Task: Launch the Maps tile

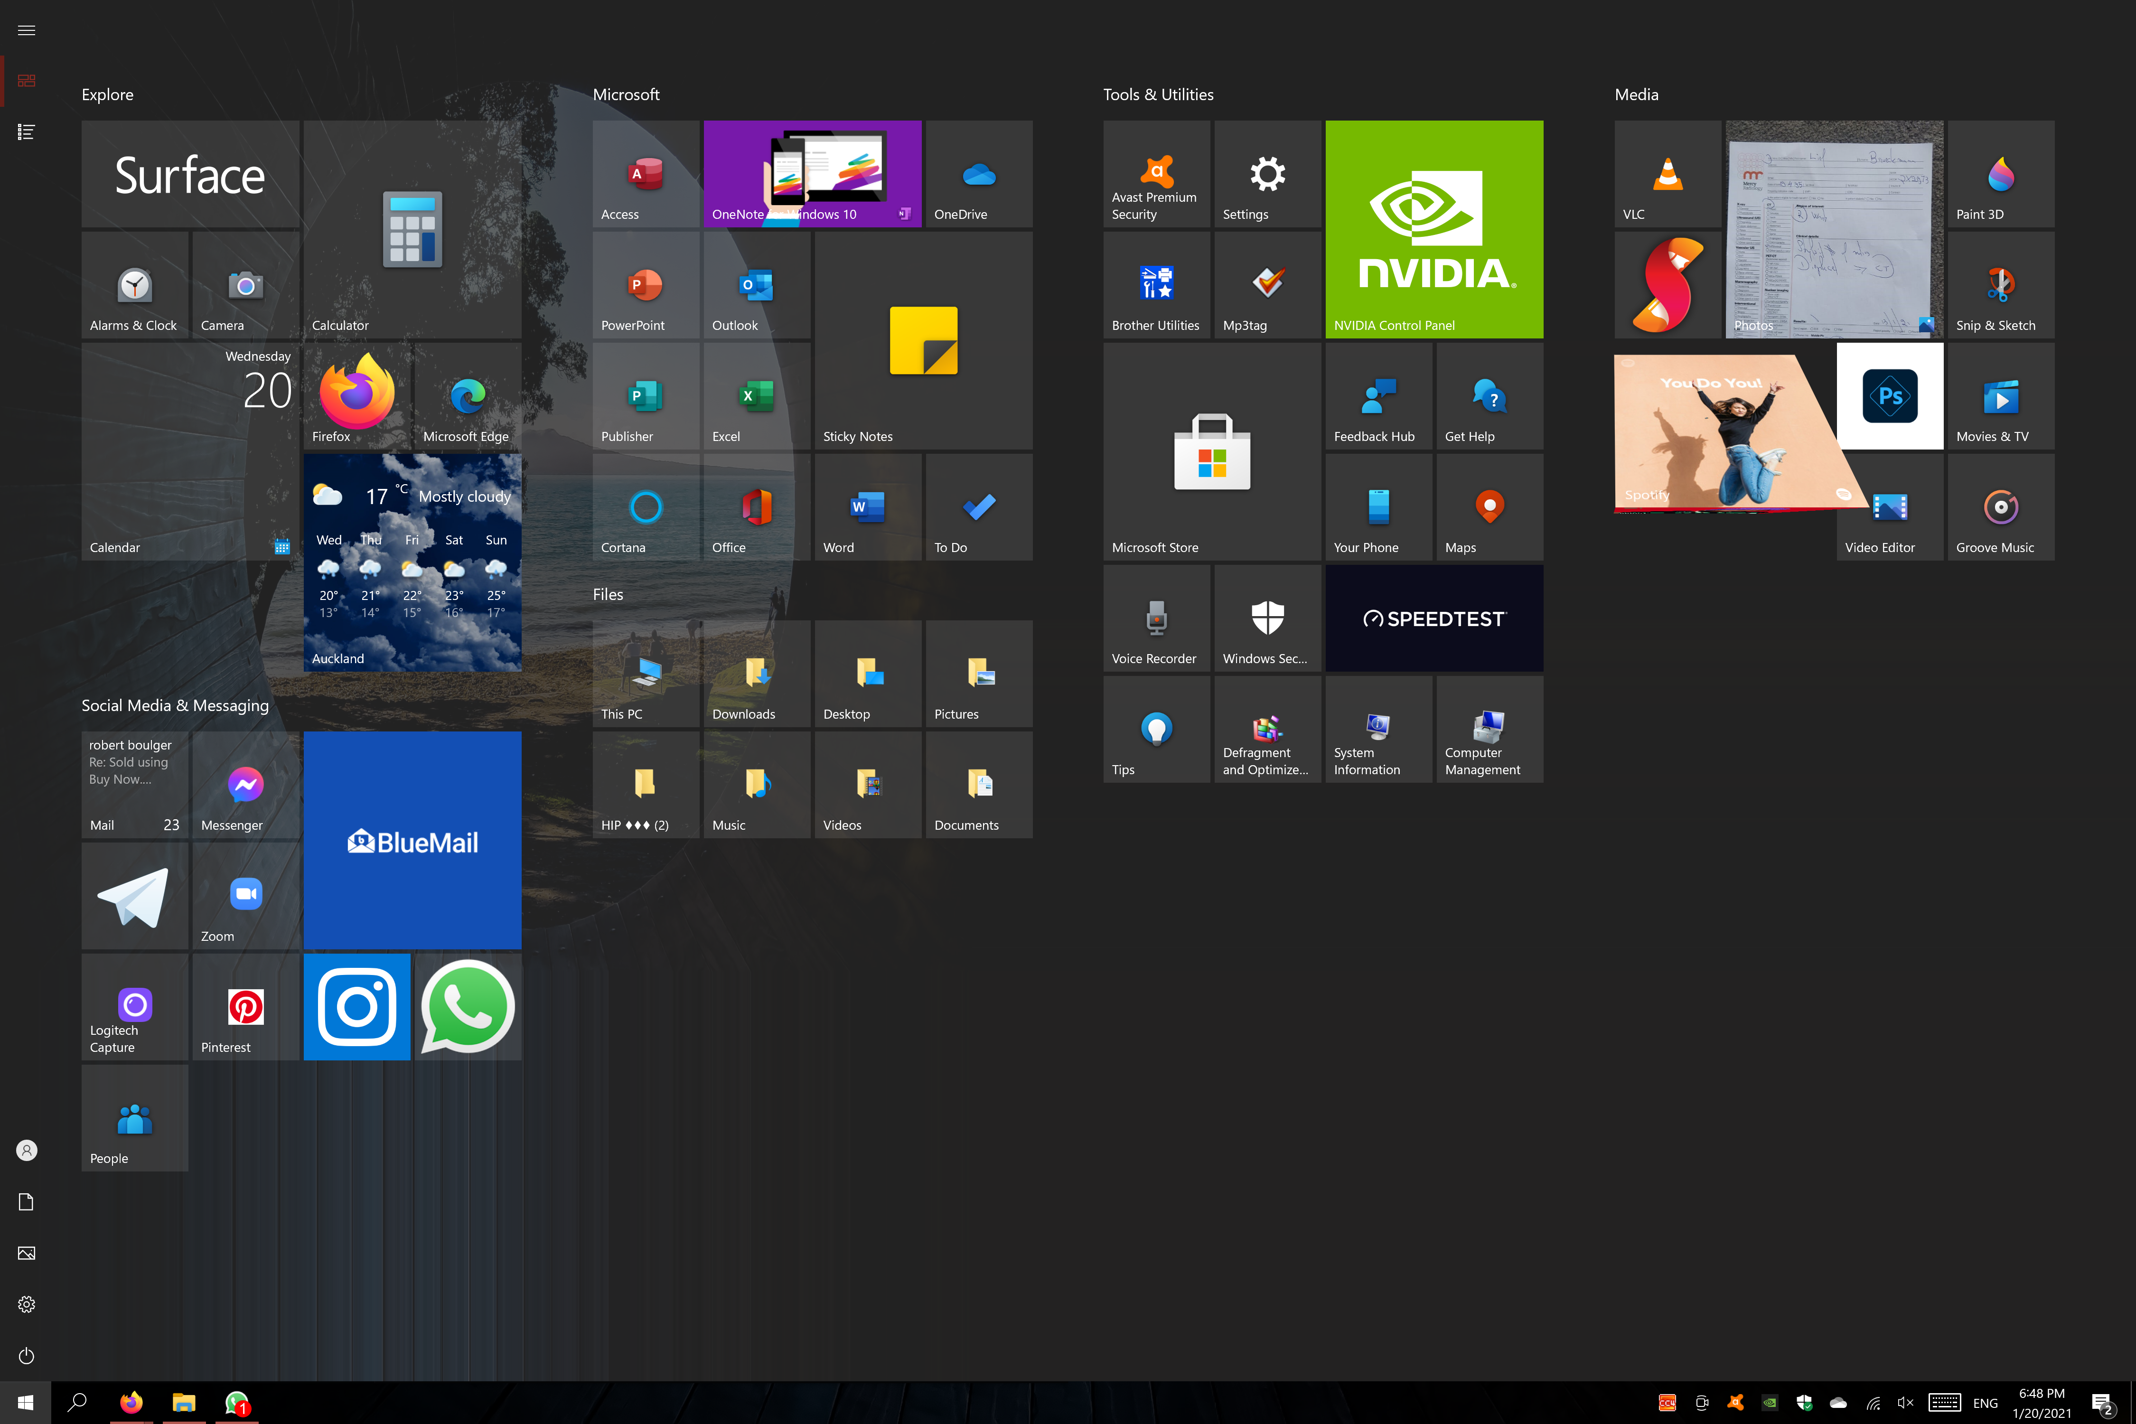Action: (1490, 507)
